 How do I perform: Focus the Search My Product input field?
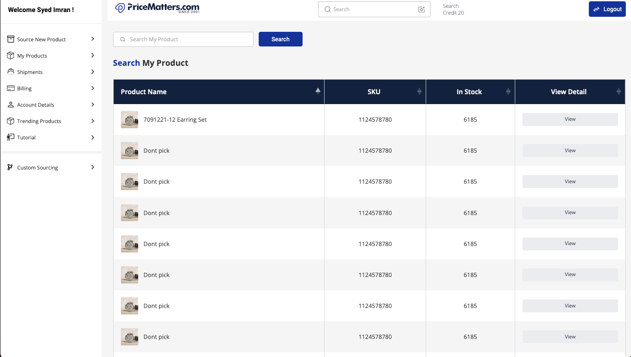[x=187, y=39]
